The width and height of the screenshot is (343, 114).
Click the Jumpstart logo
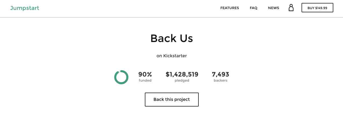[25, 8]
